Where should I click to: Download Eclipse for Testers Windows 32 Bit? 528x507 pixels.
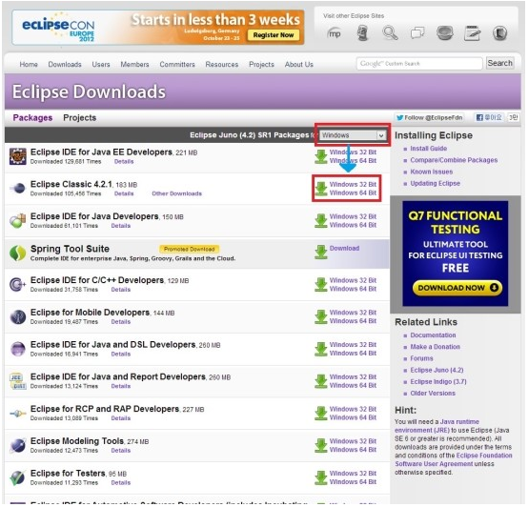(353, 474)
